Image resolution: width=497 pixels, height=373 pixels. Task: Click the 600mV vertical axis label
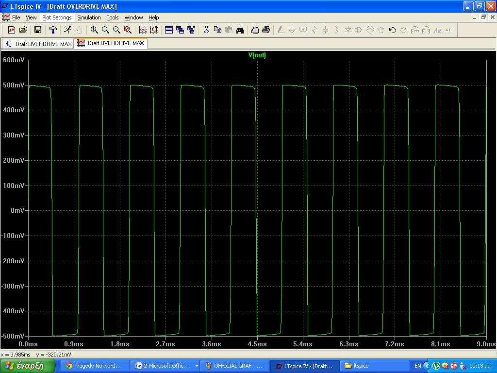click(13, 60)
